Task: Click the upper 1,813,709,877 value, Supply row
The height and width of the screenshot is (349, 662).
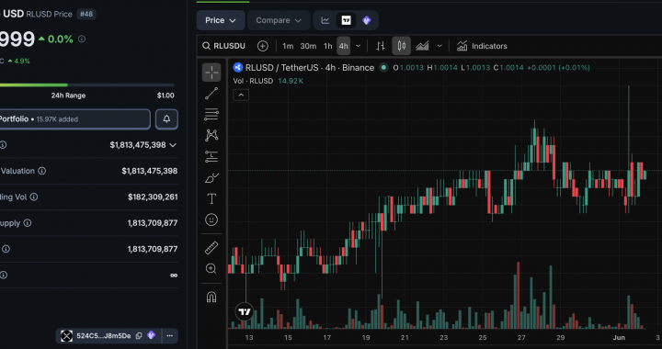Action: tap(153, 223)
